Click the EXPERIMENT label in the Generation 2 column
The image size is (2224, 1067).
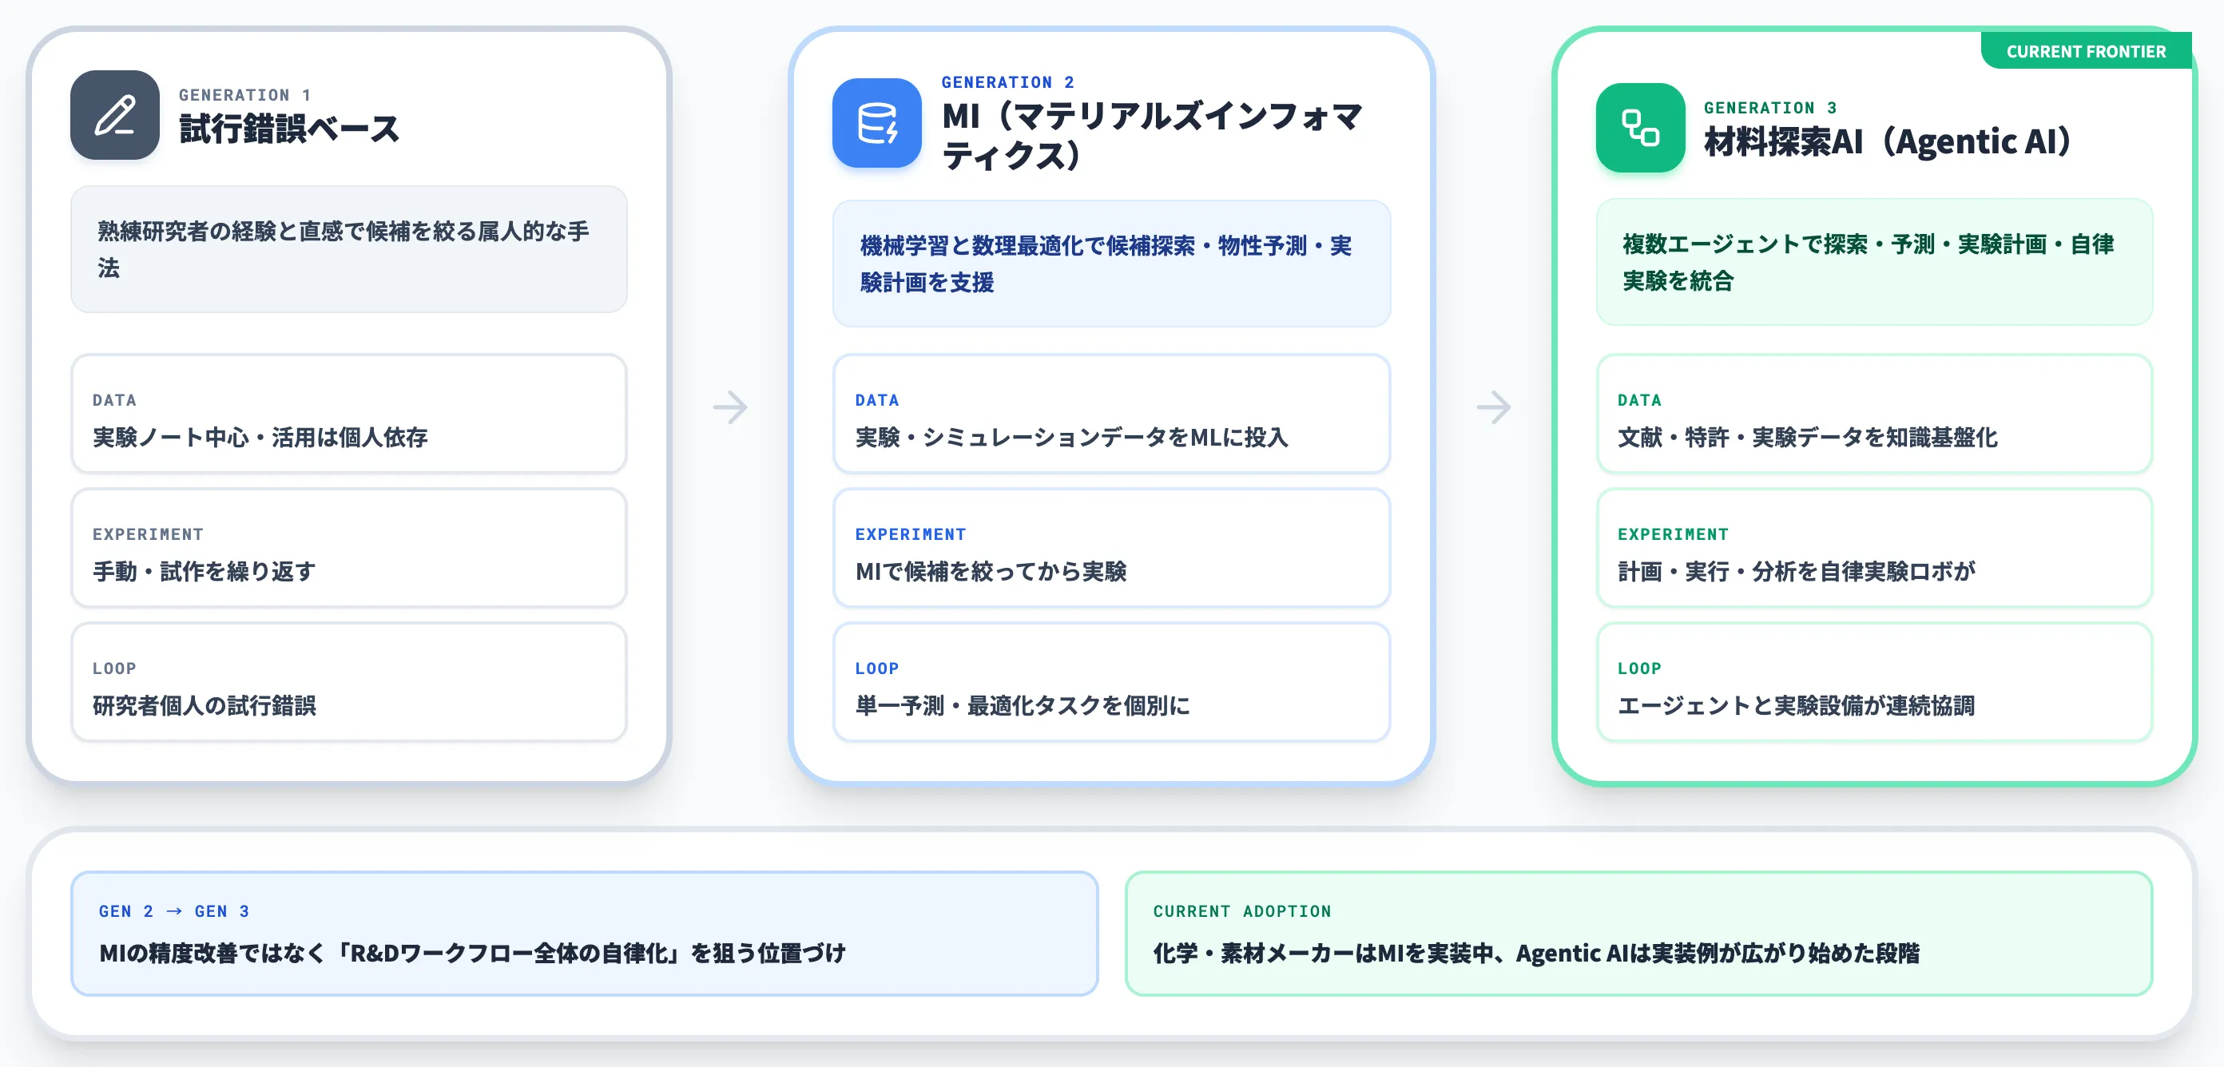pos(910,534)
